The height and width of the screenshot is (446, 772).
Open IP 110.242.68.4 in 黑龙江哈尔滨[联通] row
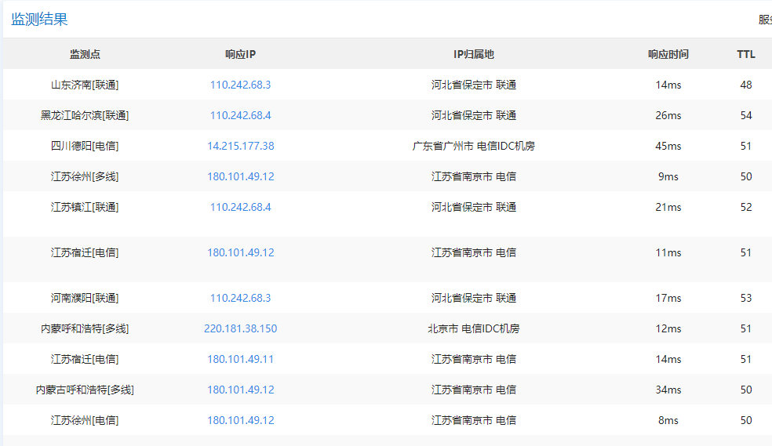[x=240, y=115]
